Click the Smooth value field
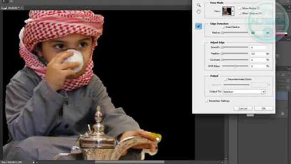291x164 pixels. pyautogui.click(x=258, y=47)
